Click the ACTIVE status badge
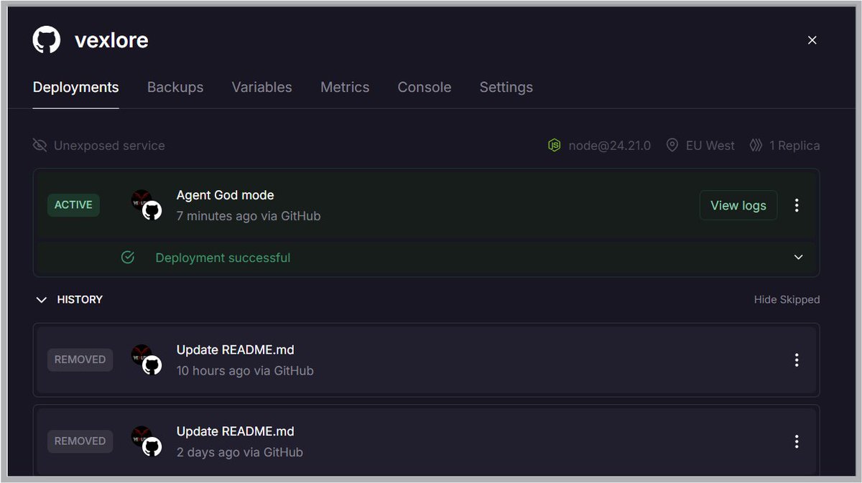 [x=73, y=205]
